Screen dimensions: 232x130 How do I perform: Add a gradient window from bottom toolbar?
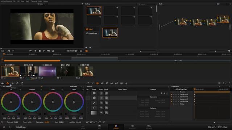click(x=104, y=122)
